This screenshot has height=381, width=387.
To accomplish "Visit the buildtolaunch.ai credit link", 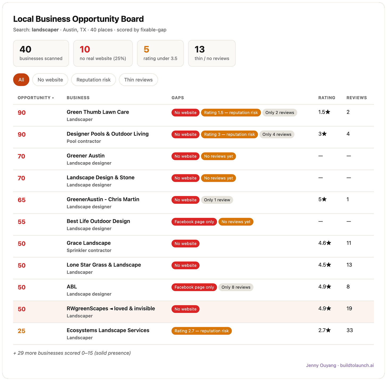I will [x=357, y=365].
